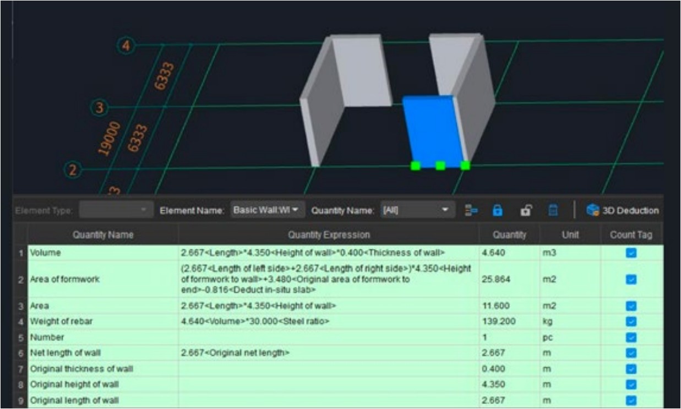The width and height of the screenshot is (681, 409).
Task: Click the tree structure view icon
Action: [x=471, y=210]
